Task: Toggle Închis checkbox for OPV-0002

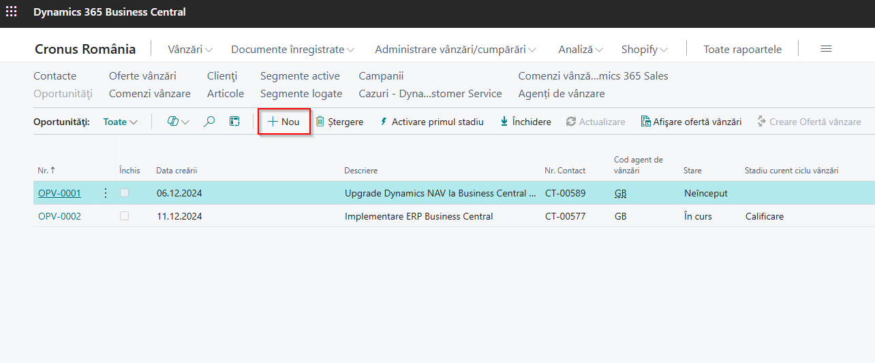Action: (x=124, y=216)
